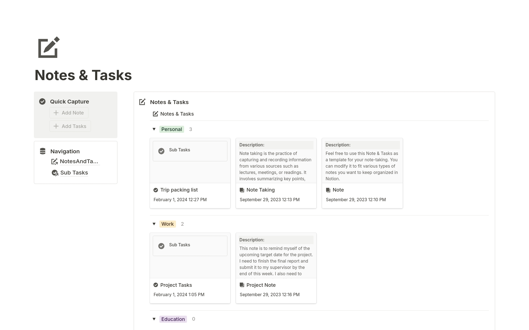529x330 pixels.
Task: Click the pencil page icon above Notes & Tasks title
Action: pos(48,47)
